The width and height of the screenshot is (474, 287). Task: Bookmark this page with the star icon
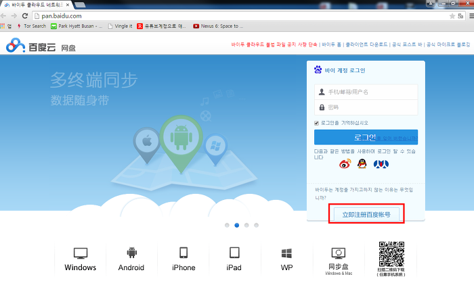click(452, 16)
